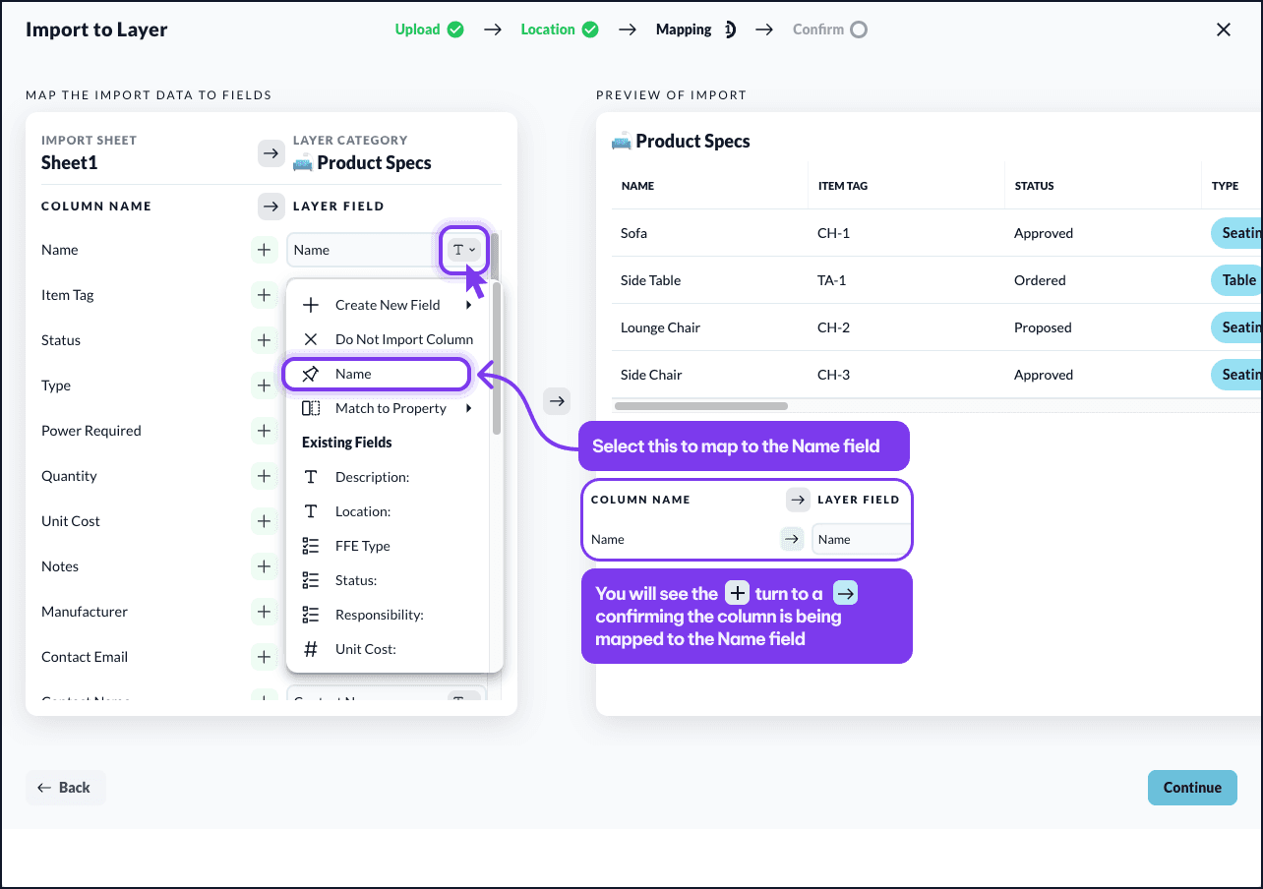Click the hash icon beside Unit Cost field

tap(311, 649)
